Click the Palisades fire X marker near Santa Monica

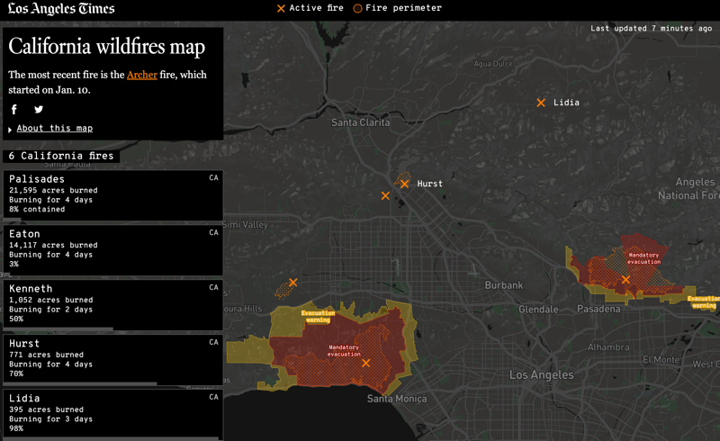click(x=365, y=363)
